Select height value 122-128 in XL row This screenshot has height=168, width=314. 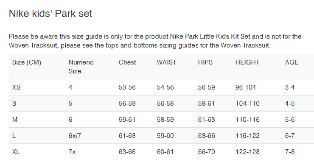(247, 152)
